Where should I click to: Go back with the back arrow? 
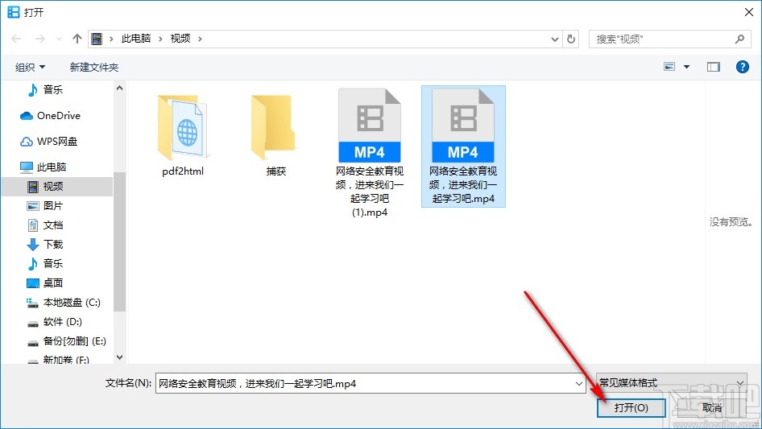tap(16, 39)
